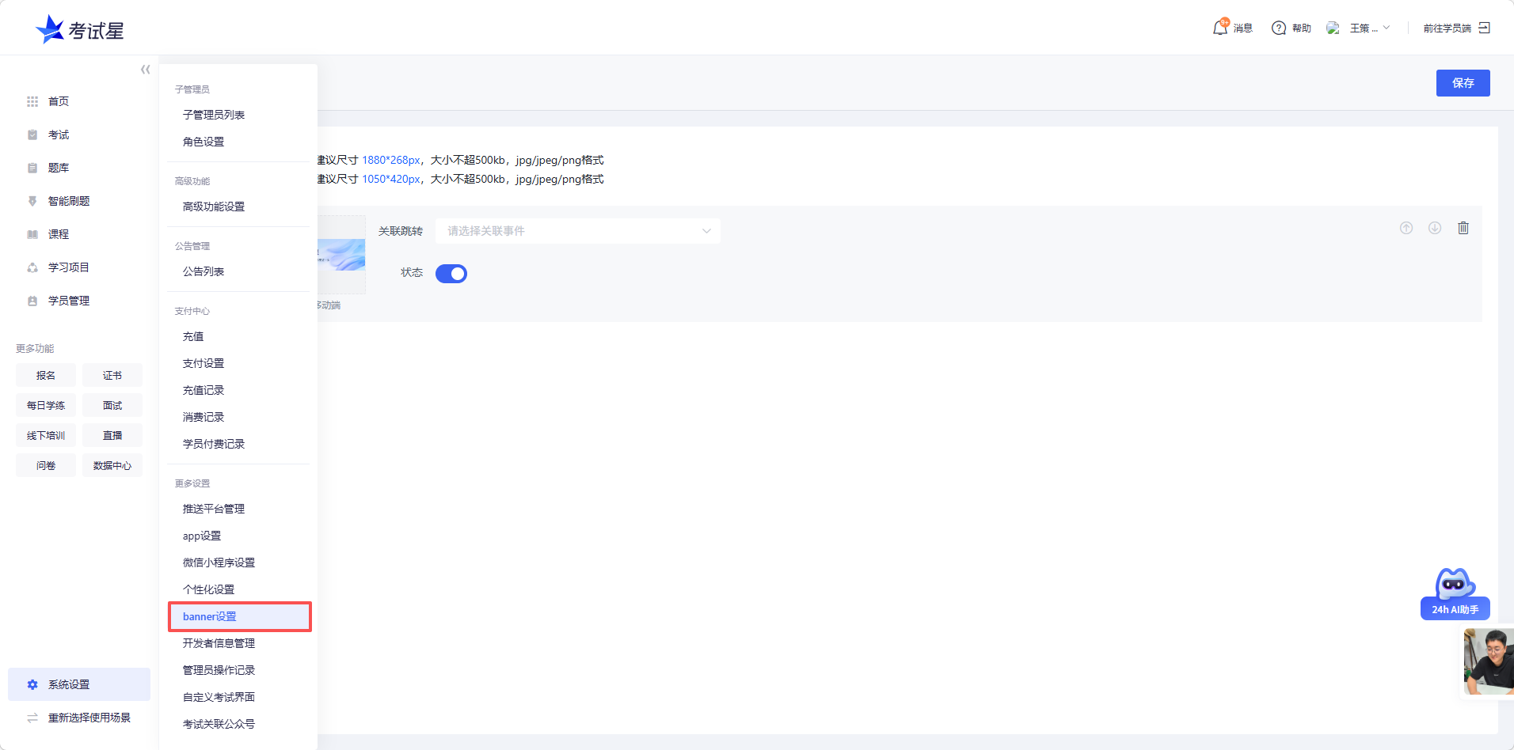Move banner up with arrow icon
This screenshot has height=750, width=1514.
(1406, 228)
